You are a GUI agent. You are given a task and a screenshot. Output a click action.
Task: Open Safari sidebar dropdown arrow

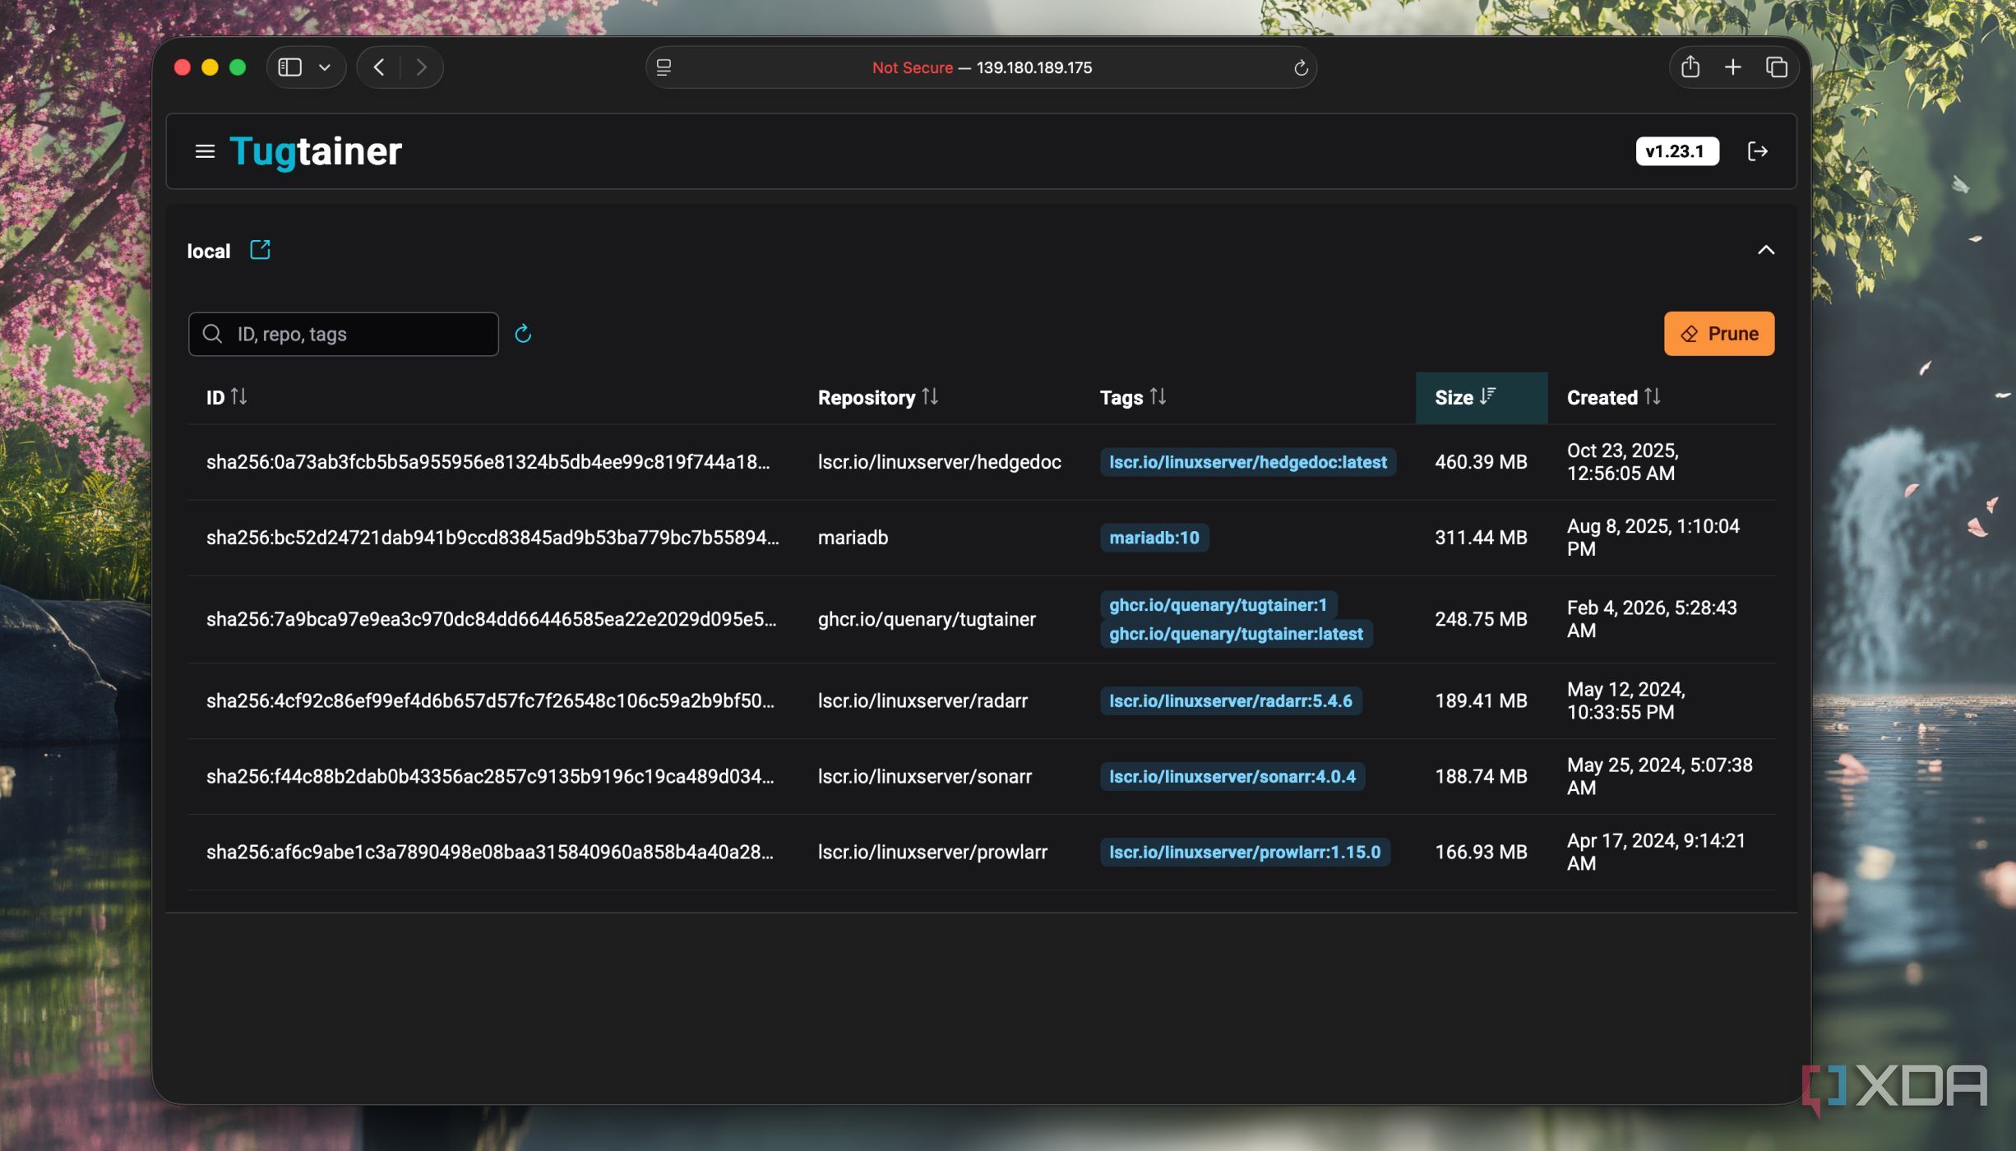(x=325, y=67)
